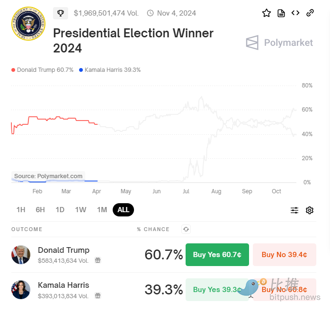
Task: Choose the 1W time range
Action: coord(80,210)
